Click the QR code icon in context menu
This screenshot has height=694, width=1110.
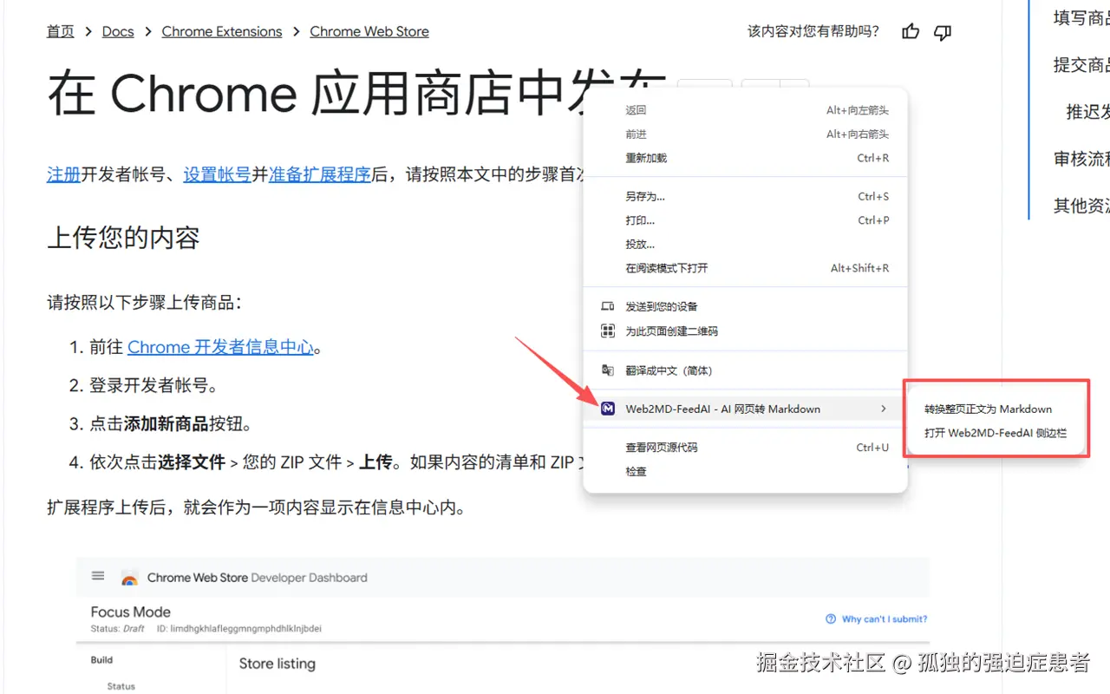pyautogui.click(x=608, y=331)
